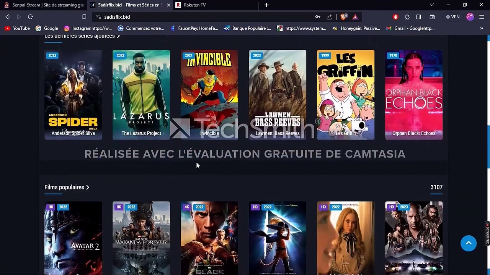This screenshot has height=275, width=490.
Task: Open the Anderson Spider Silva series poster
Action: pos(73,95)
